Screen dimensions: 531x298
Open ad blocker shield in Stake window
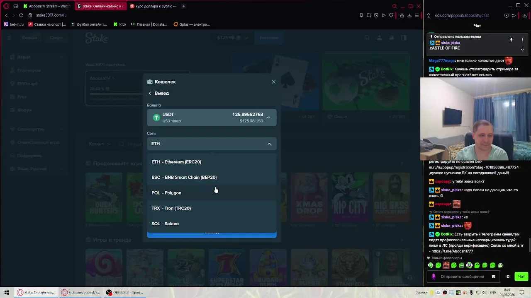click(x=376, y=15)
